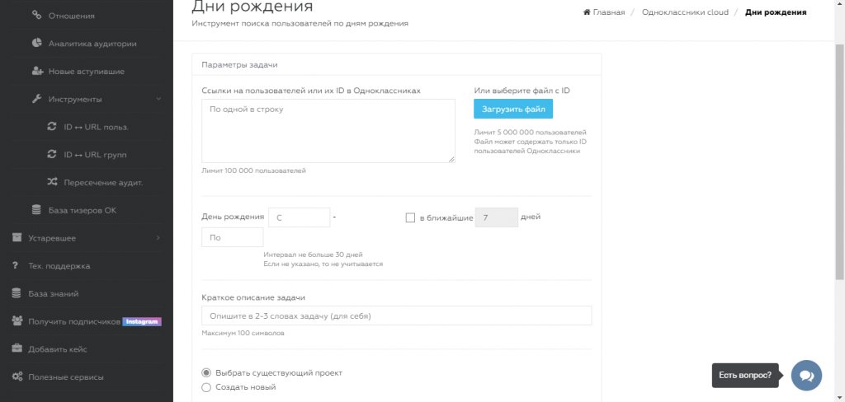Click the database icon for База тизеров ОК
Viewport: 845px width, 402px height.
pyautogui.click(x=36, y=210)
